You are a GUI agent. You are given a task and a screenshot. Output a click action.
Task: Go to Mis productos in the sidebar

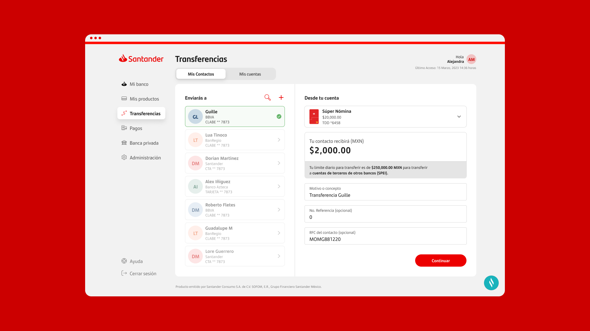[144, 99]
